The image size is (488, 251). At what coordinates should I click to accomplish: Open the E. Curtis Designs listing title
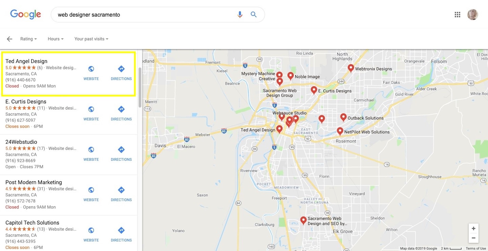[26, 102]
